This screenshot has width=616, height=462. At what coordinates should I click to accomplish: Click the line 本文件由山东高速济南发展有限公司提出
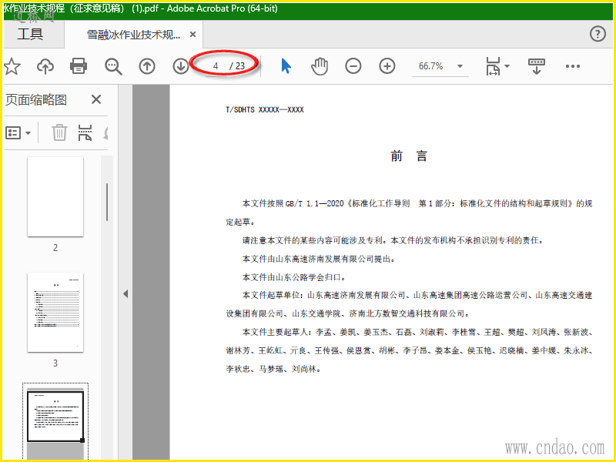point(320,259)
